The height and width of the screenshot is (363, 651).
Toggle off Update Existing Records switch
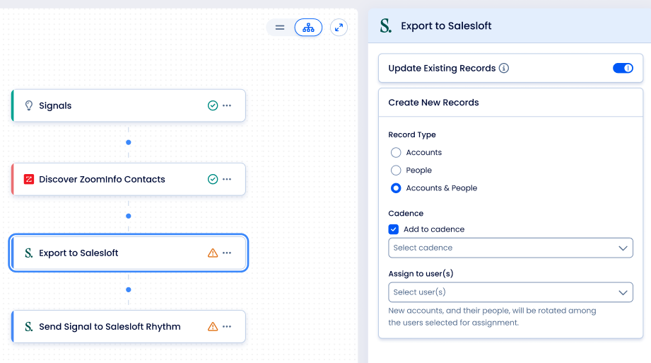click(x=623, y=68)
